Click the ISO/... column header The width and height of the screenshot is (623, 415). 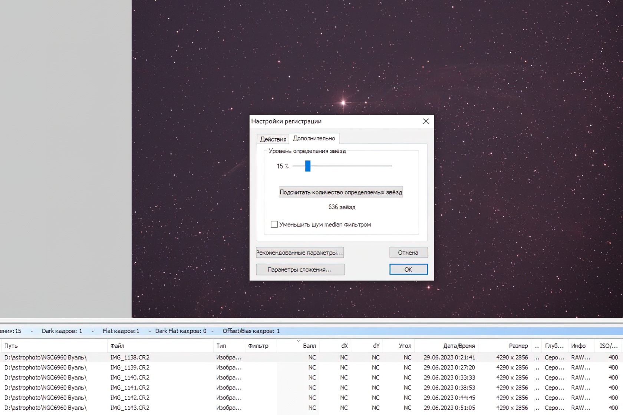click(x=609, y=346)
